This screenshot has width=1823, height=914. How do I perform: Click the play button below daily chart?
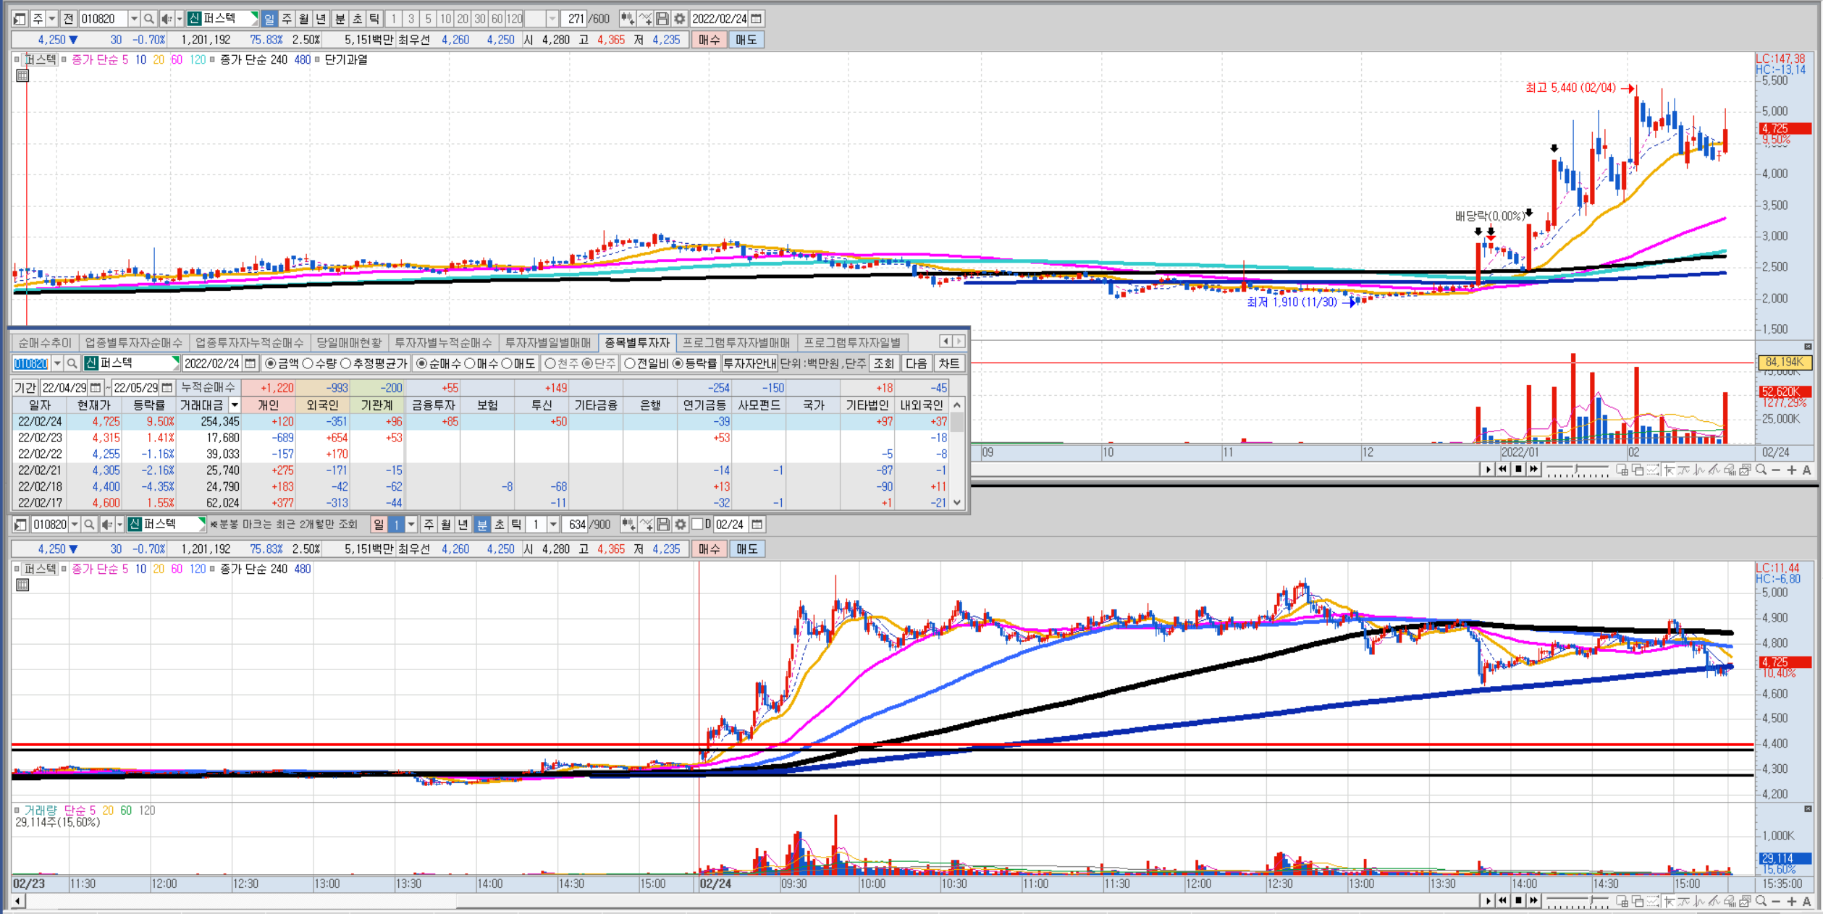tap(1488, 469)
